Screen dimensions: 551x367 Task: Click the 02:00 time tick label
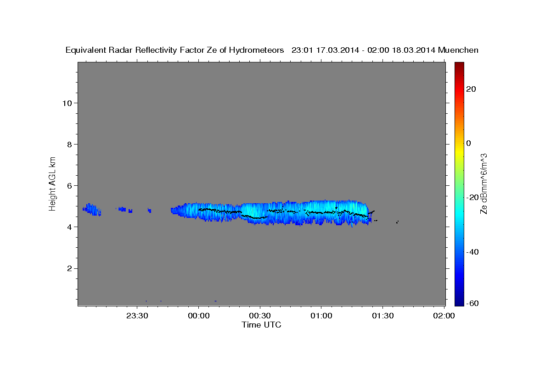point(444,316)
